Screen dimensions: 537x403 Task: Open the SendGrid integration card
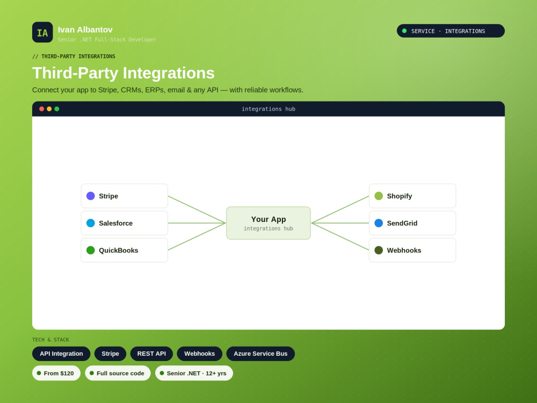pyautogui.click(x=412, y=223)
